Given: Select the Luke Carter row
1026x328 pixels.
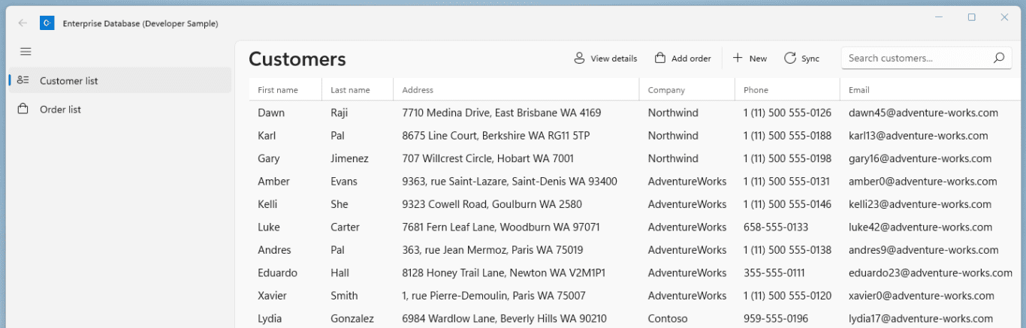Looking at the screenshot, I should point(635,227).
